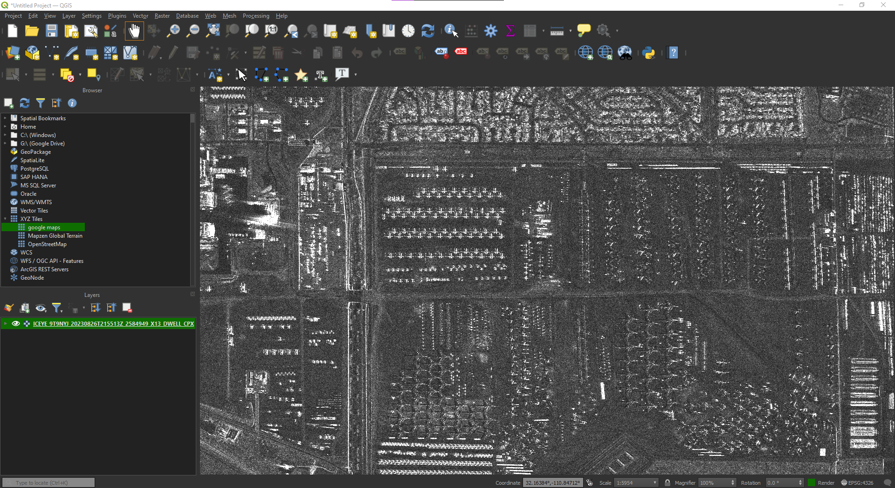The height and width of the screenshot is (488, 895).
Task: Collapse the XYZ Tiles node
Action: pos(5,219)
